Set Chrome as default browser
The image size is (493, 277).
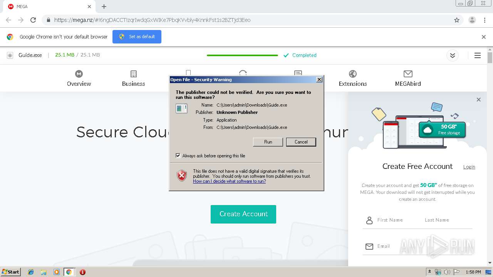[137, 37]
